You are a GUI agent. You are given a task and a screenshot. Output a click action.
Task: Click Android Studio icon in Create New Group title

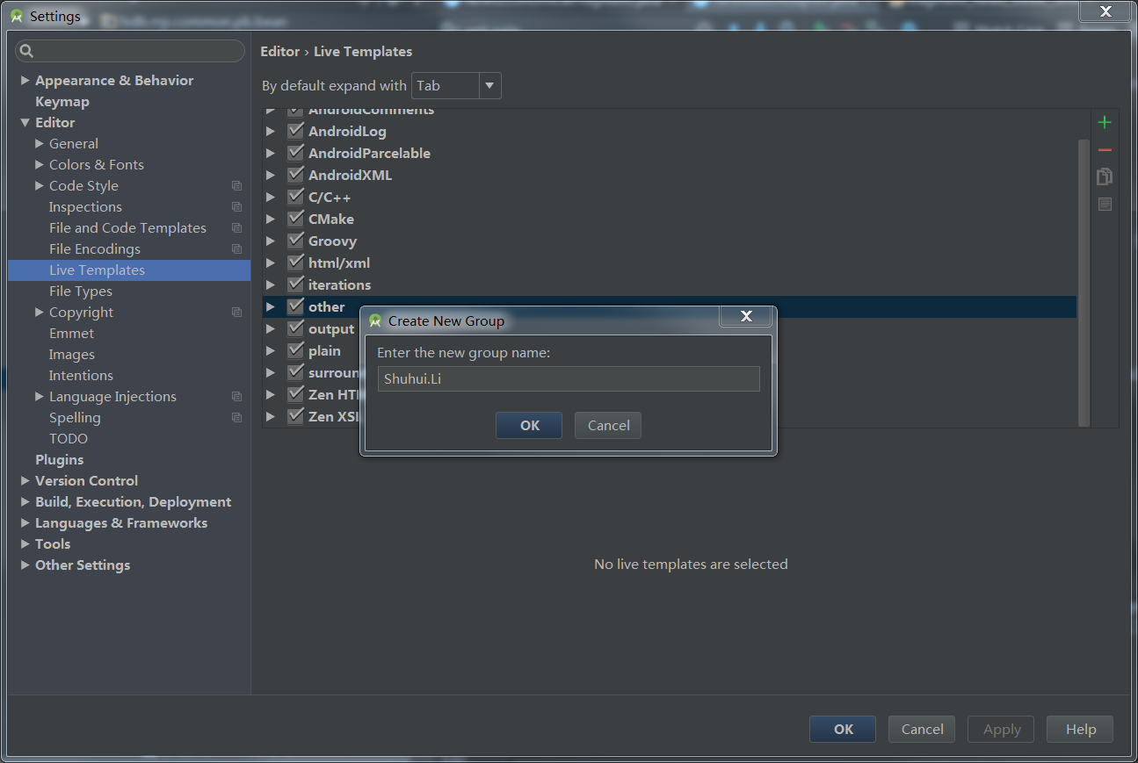pos(375,321)
